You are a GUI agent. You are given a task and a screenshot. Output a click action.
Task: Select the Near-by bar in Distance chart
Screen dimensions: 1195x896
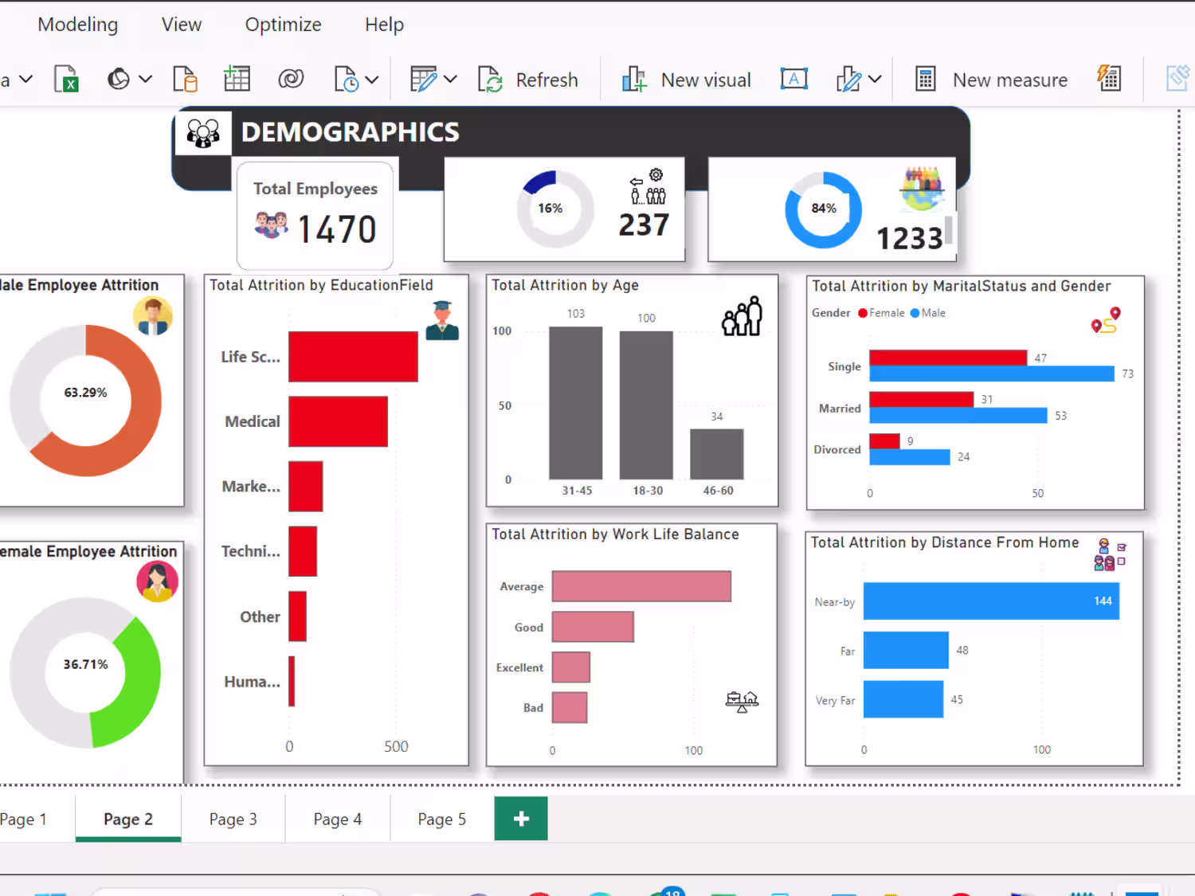991,601
